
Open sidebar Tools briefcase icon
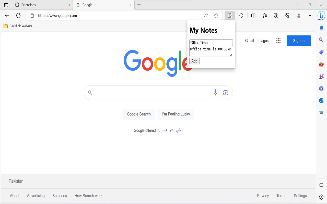coord(321,64)
